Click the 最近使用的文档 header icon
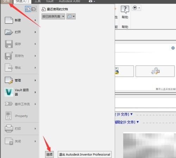The height and width of the screenshot is (158, 176). (44, 9)
